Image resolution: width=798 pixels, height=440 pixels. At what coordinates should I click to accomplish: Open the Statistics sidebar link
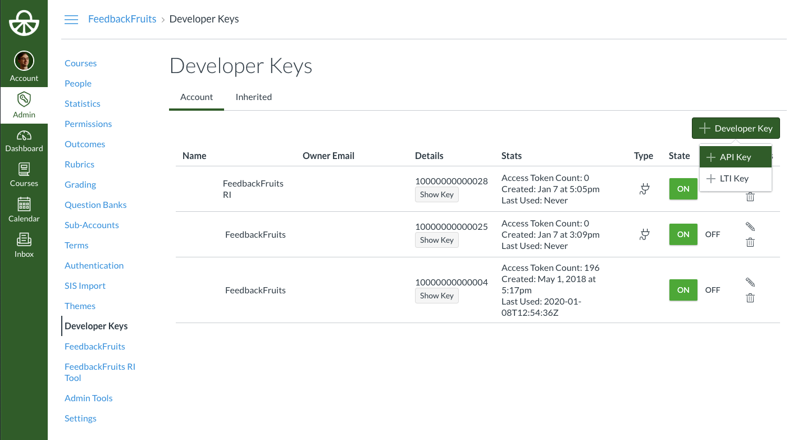[83, 103]
